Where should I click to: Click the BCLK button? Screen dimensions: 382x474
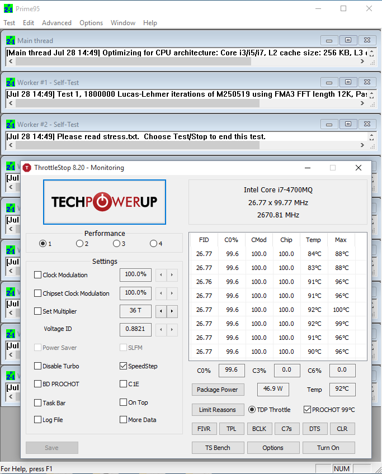pos(259,429)
